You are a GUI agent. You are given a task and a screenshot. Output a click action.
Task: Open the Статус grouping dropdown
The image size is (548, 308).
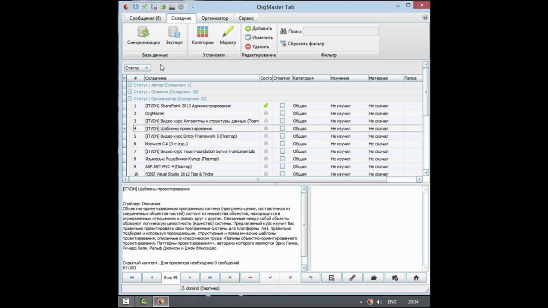click(137, 68)
